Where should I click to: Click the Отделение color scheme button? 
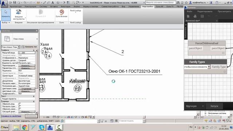pos(27,88)
